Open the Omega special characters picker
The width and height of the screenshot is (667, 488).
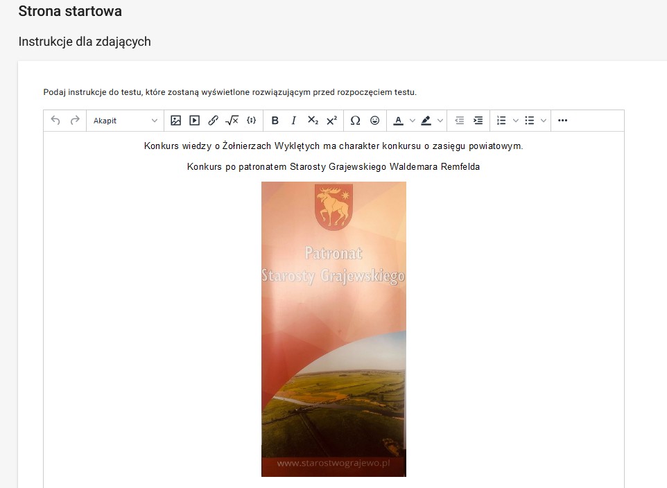(x=356, y=121)
